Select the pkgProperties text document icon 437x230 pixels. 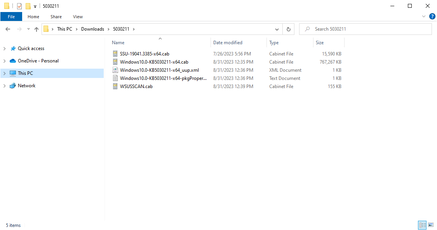click(115, 78)
